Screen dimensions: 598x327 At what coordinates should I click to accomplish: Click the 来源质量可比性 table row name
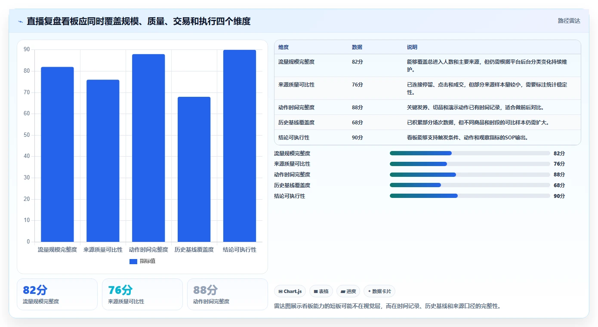coord(296,85)
